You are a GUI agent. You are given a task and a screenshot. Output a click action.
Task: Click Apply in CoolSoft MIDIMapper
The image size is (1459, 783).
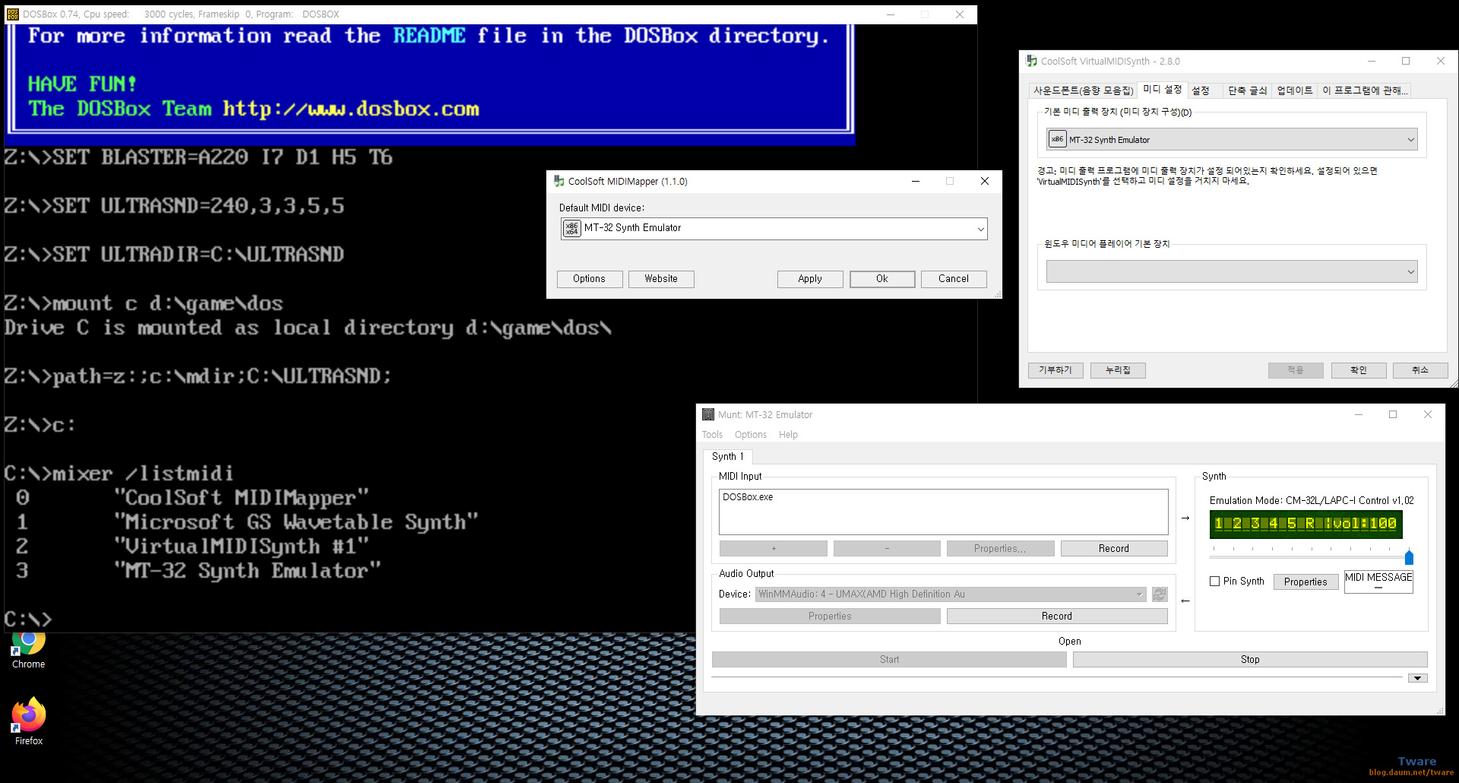(x=810, y=279)
